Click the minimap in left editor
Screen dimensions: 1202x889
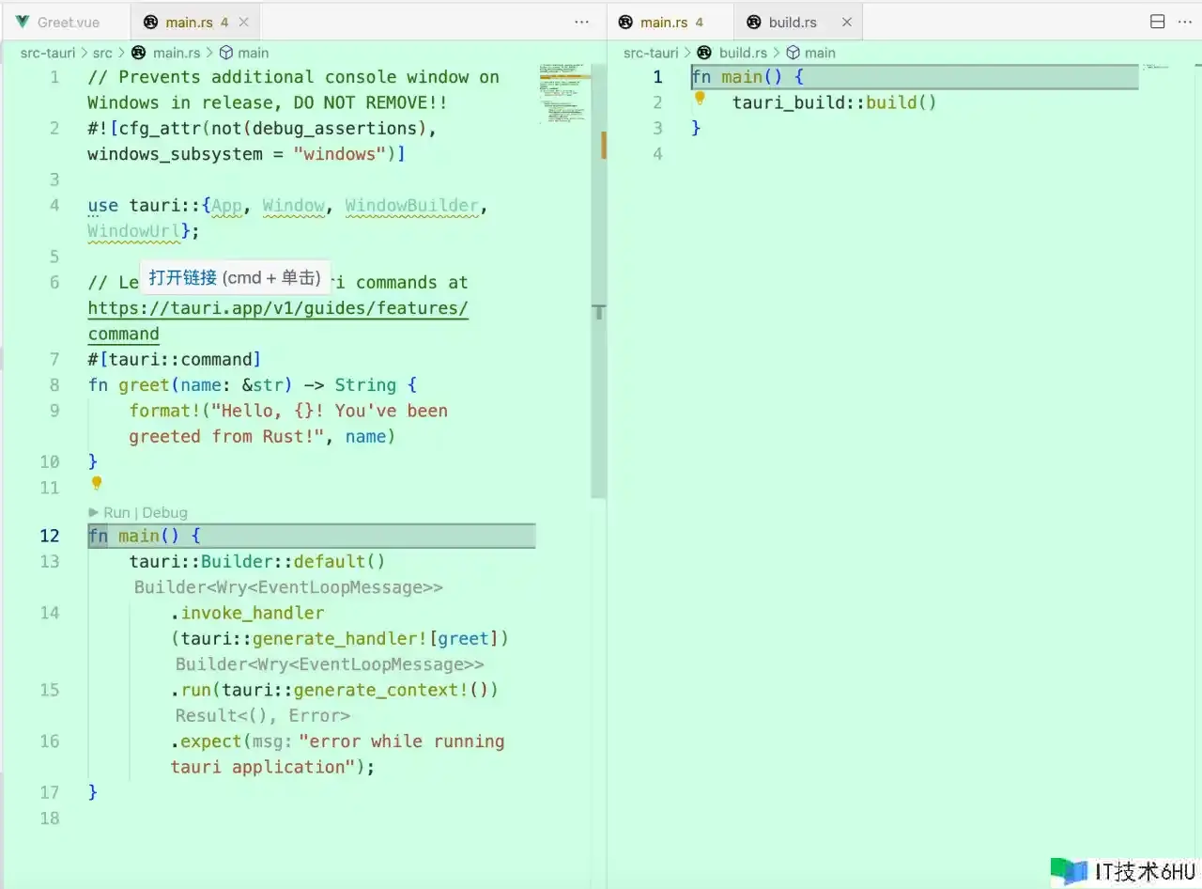[564, 94]
